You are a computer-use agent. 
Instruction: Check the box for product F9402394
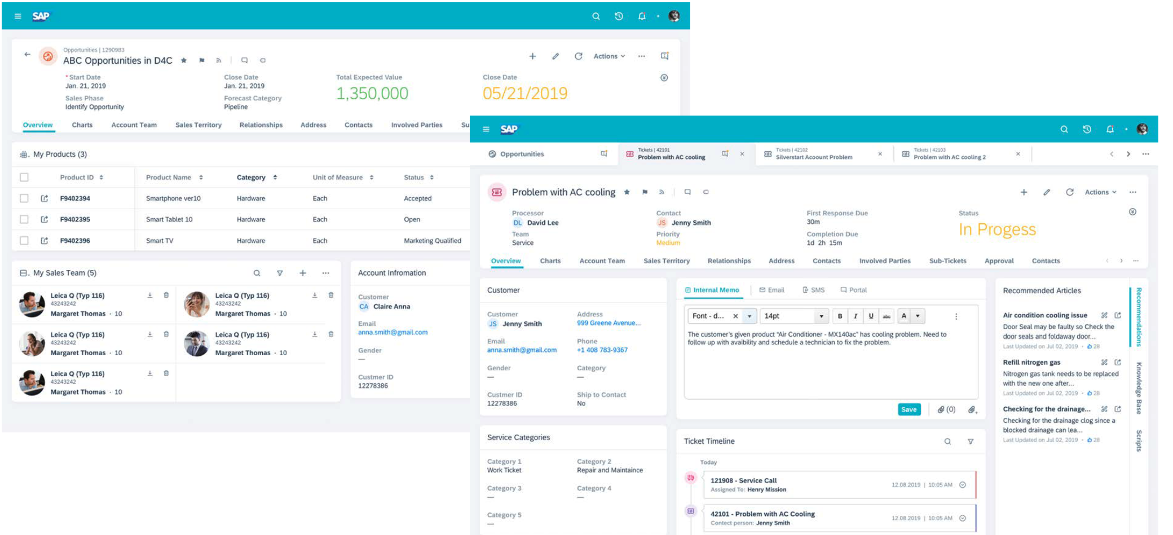24,198
